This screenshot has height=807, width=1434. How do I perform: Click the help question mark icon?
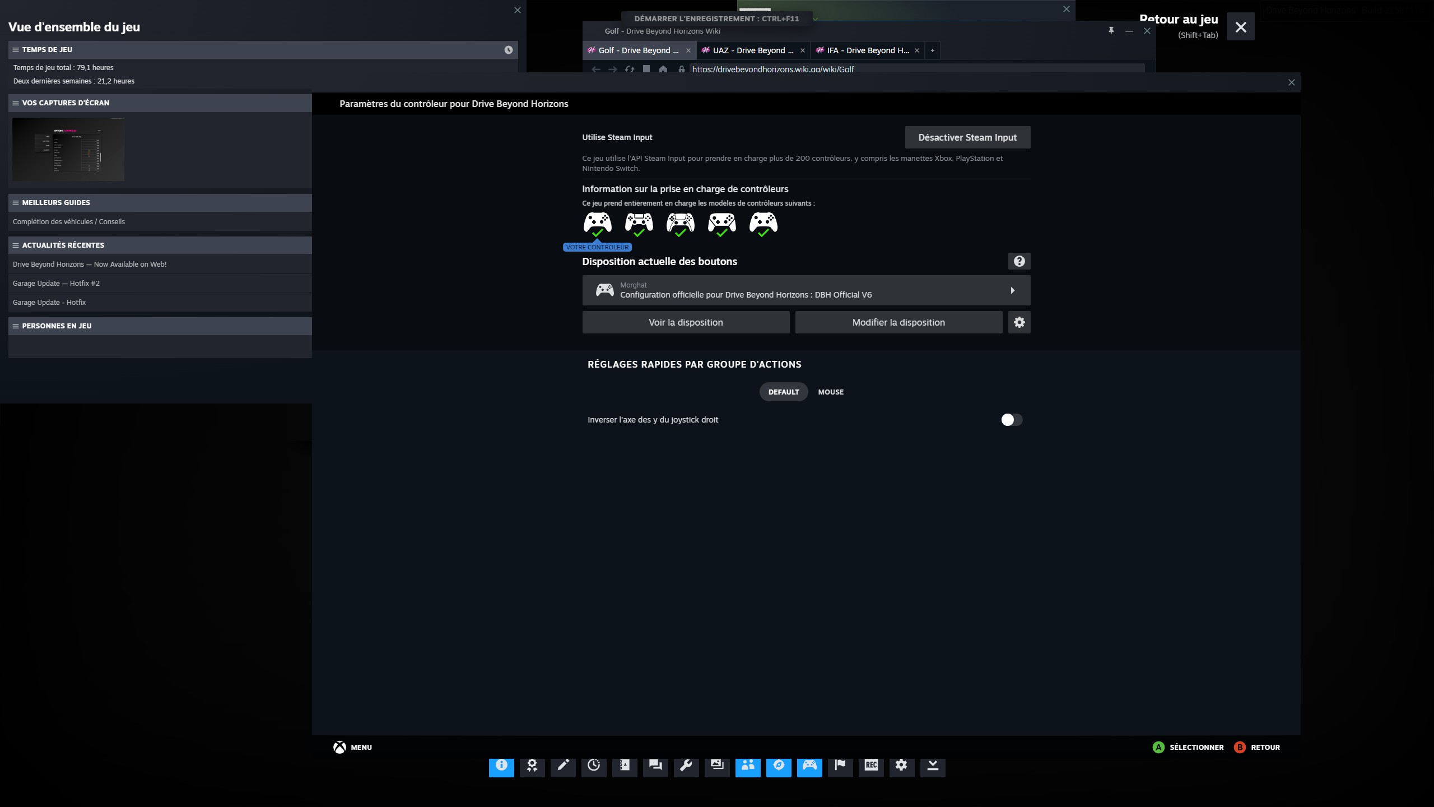[1019, 261]
